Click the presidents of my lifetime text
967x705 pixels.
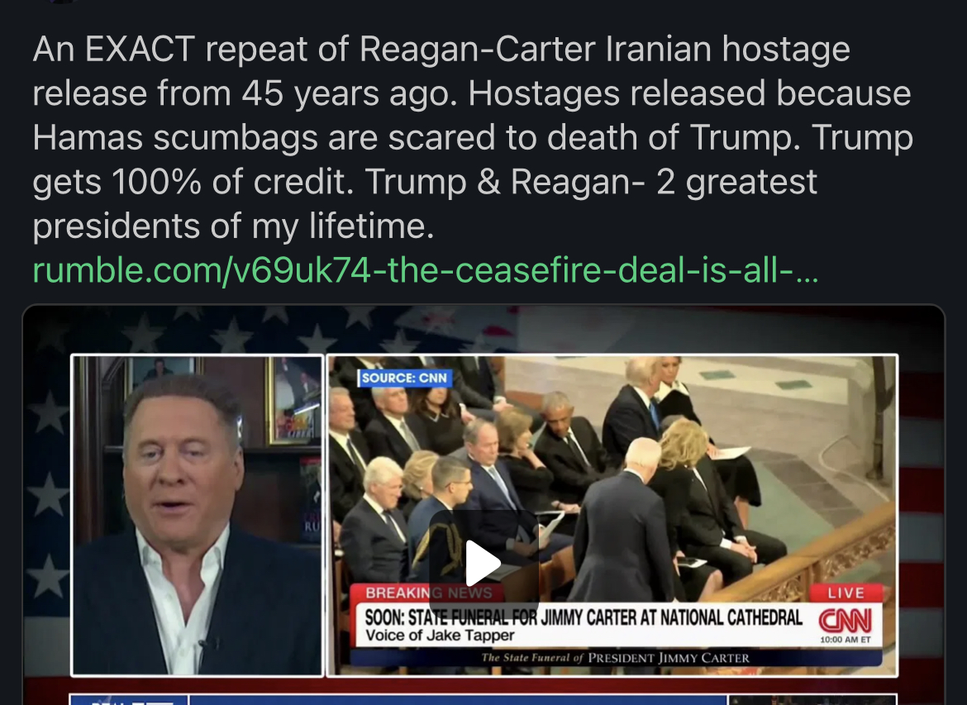point(233,226)
